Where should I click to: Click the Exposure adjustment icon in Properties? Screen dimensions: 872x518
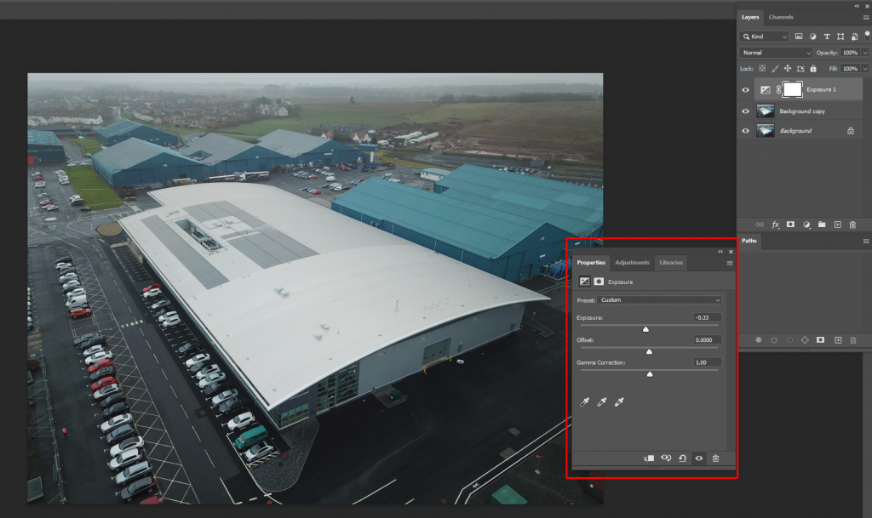[x=584, y=282]
